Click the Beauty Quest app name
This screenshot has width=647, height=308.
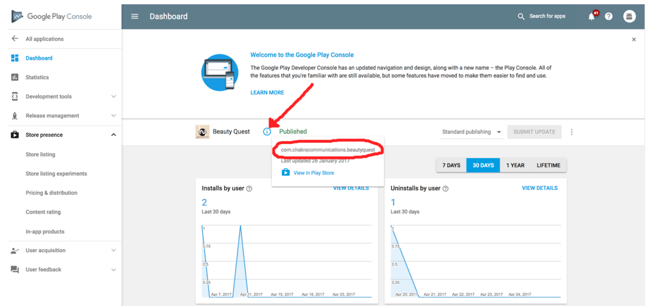(231, 132)
